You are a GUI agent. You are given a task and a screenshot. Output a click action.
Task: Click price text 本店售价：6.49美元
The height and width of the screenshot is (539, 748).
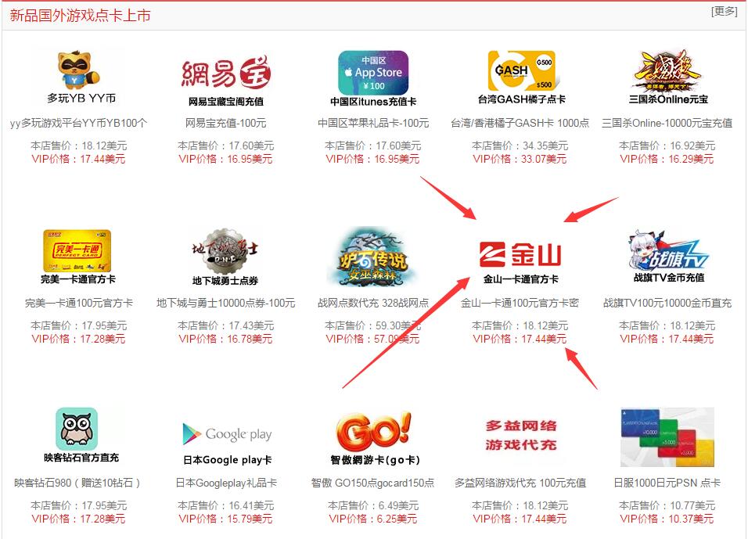373,505
